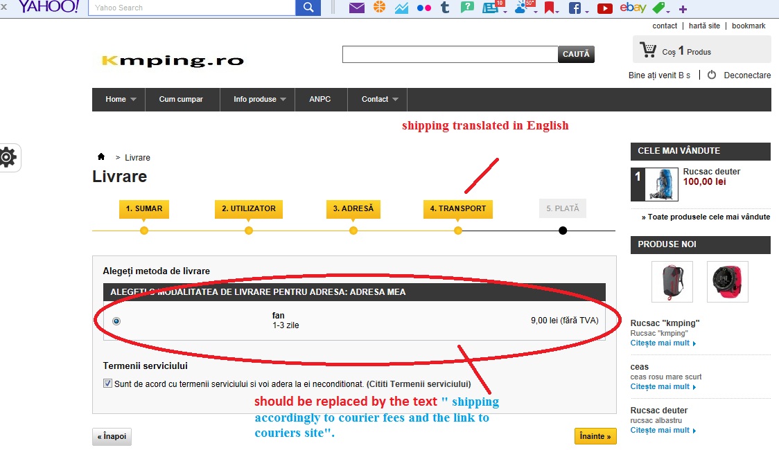Viewport: 779px width, 450px height.
Task: Click Citește mai mult under Rucsac "kmping"
Action: coord(663,343)
